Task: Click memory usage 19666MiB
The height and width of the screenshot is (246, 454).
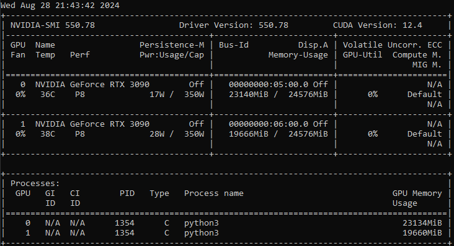Action: 249,134
